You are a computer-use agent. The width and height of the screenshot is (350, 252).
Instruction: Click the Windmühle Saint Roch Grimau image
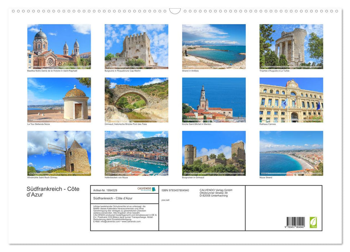tap(58, 153)
